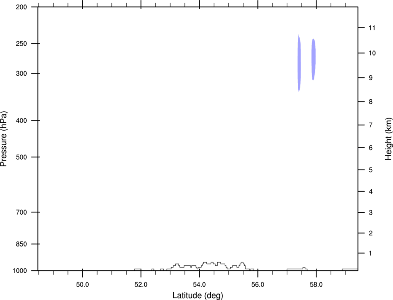This screenshot has height=300, width=393.
Task: Click the Latitude (deg) axis title
Action: pos(197,295)
